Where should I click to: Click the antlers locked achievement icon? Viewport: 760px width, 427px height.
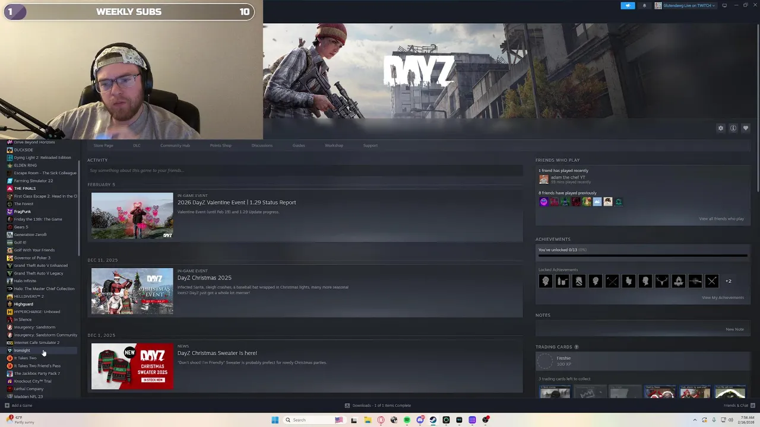pyautogui.click(x=662, y=281)
